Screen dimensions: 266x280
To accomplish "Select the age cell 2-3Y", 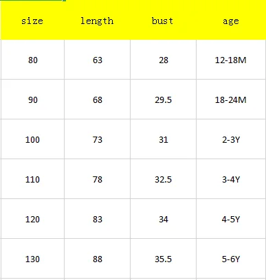I will tap(231, 139).
